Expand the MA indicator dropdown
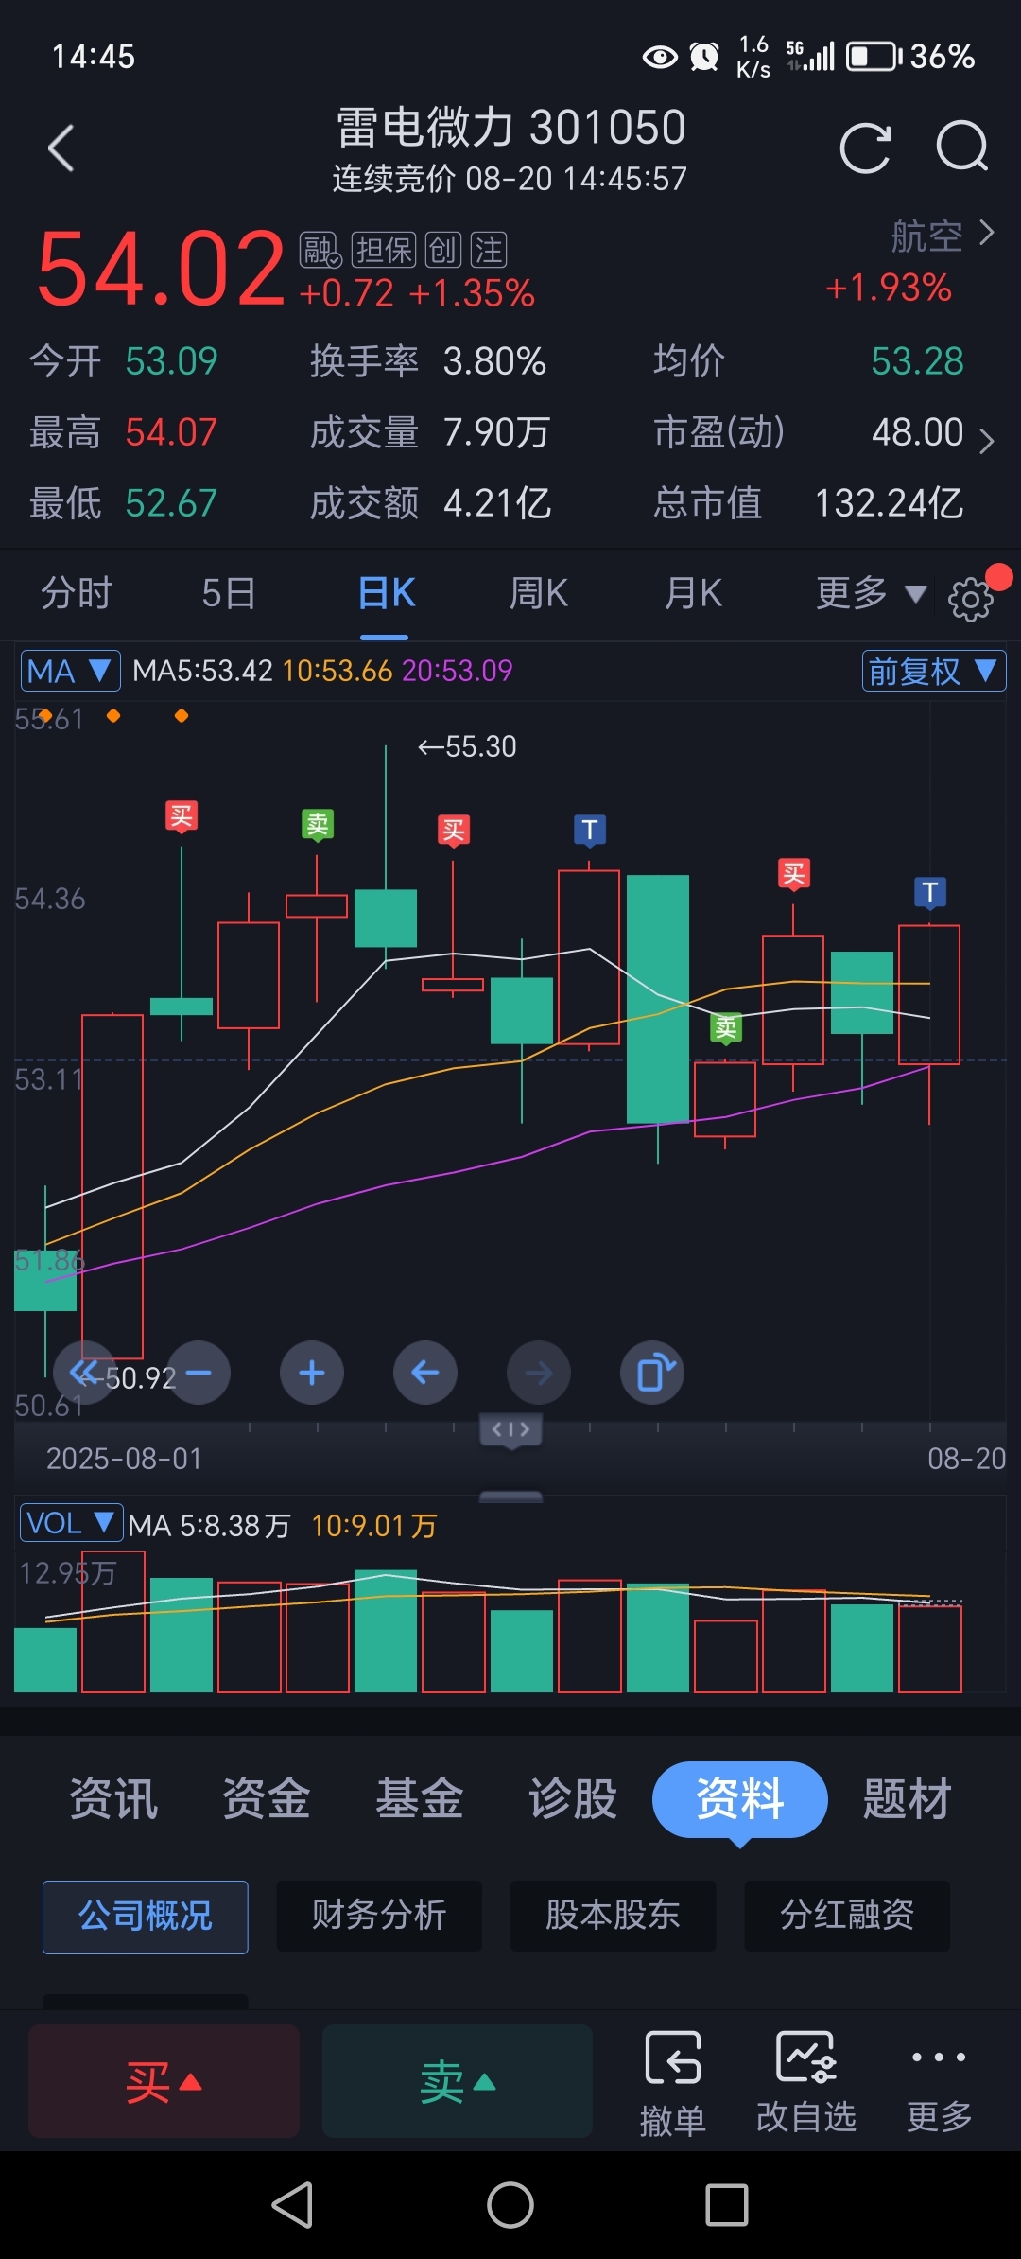The height and width of the screenshot is (2259, 1021). point(71,671)
